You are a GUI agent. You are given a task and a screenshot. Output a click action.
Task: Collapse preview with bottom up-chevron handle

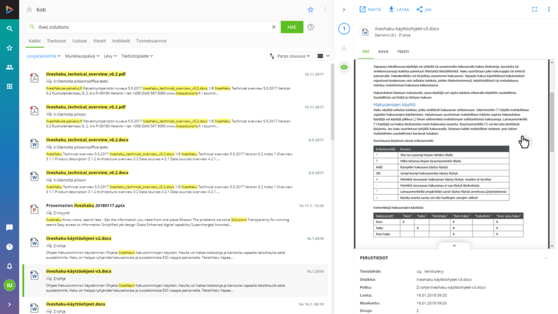(x=454, y=246)
